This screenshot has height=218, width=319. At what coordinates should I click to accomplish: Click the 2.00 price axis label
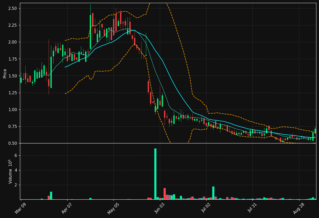13,42
